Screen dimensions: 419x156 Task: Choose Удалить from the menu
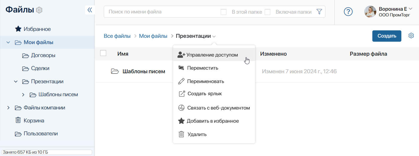(214, 134)
